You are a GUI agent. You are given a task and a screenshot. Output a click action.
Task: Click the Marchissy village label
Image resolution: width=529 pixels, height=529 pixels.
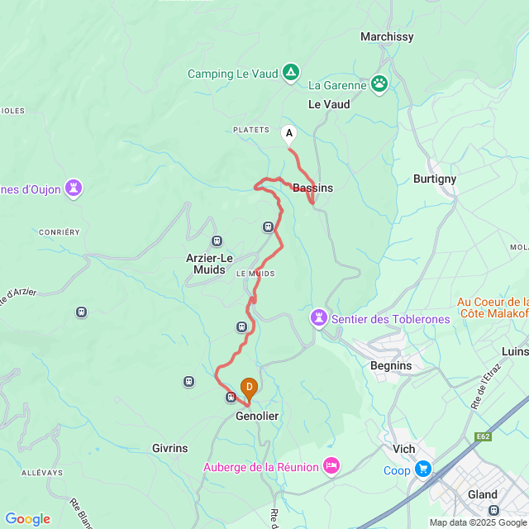tap(387, 36)
